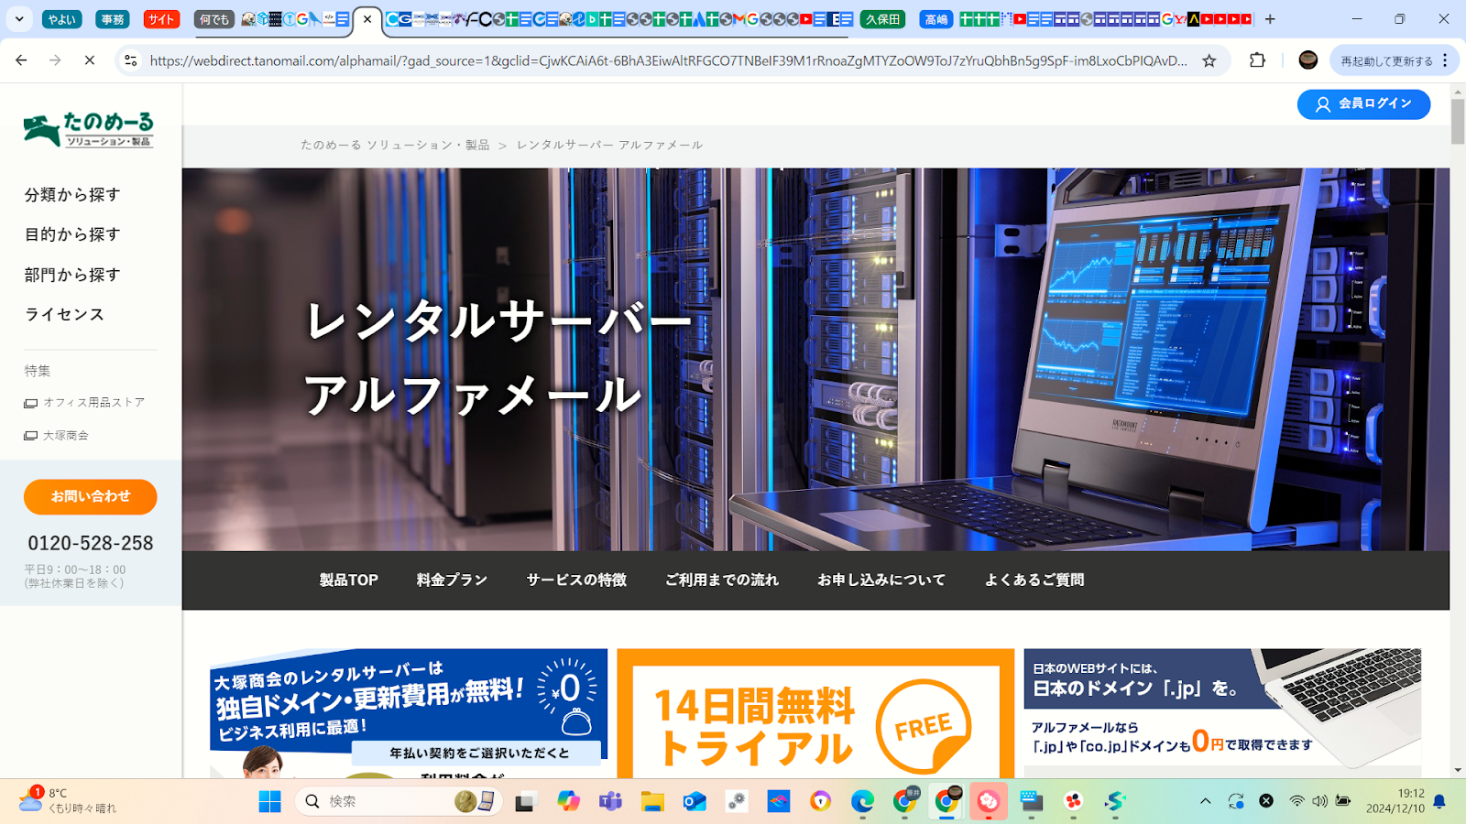Open Copilot from the taskbar

pyautogui.click(x=568, y=802)
